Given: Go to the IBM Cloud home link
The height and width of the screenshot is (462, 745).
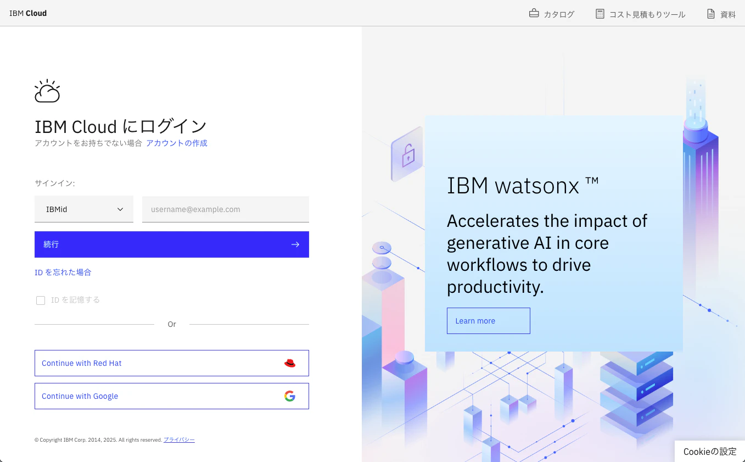Looking at the screenshot, I should click(28, 13).
